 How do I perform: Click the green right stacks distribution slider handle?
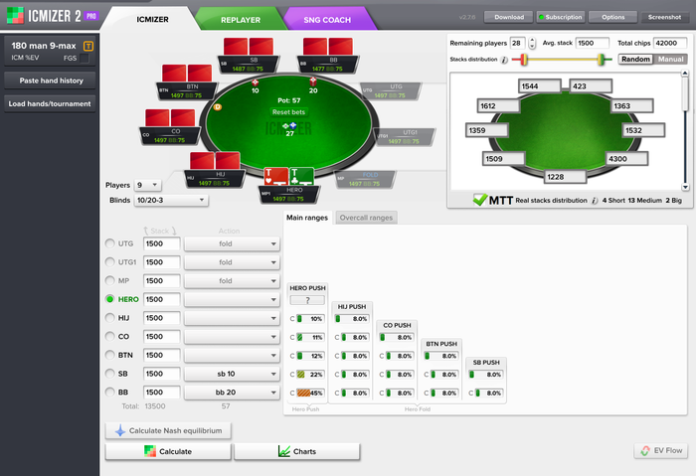click(601, 60)
